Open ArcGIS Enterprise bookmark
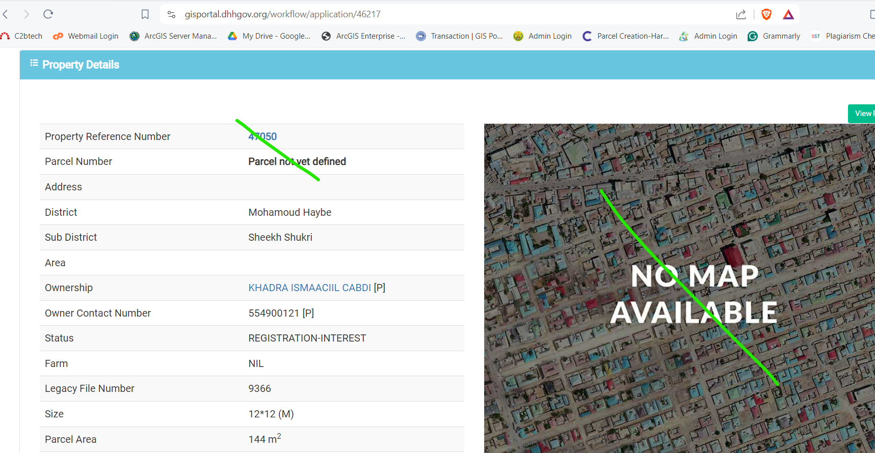This screenshot has width=875, height=453. tap(363, 36)
